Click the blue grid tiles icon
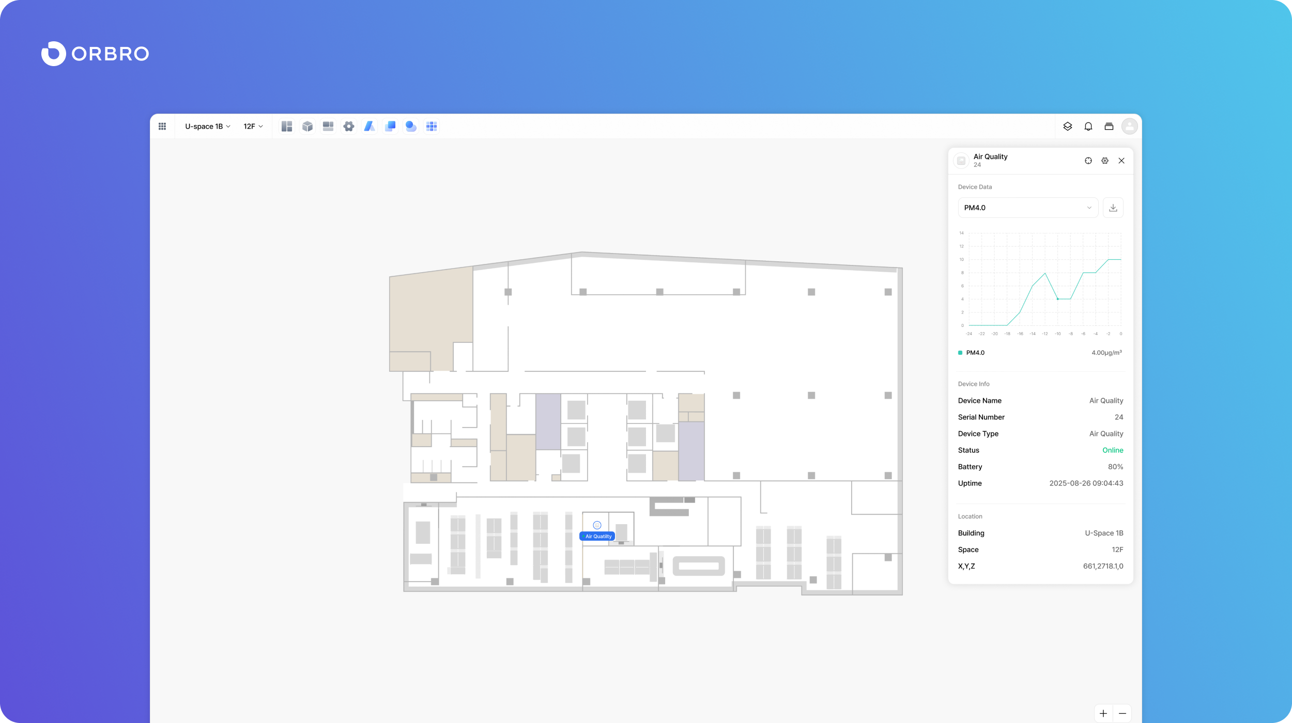Screen dimensions: 1292x723 click(432, 127)
